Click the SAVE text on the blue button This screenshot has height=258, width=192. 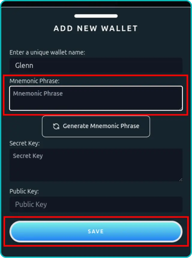point(96,232)
